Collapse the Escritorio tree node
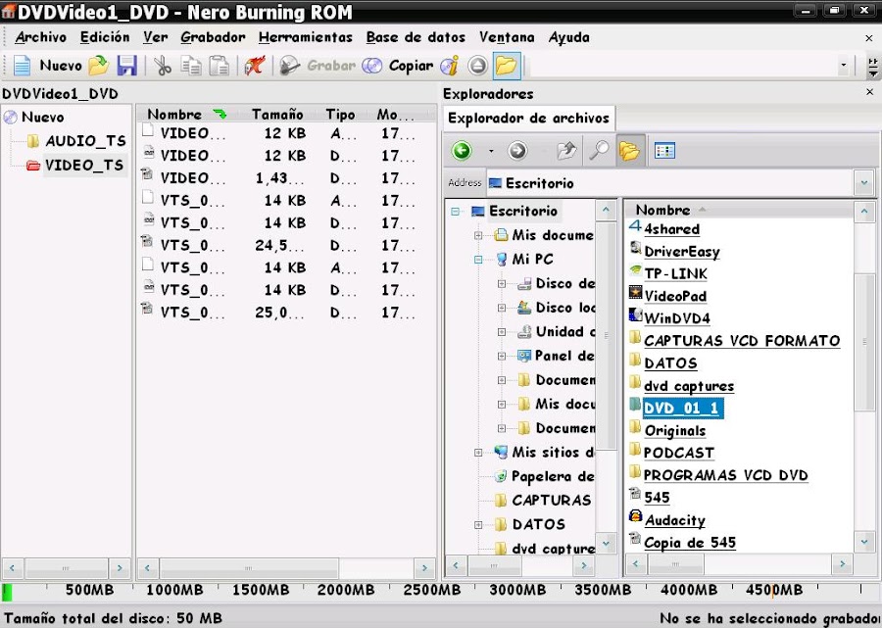Screen dimensions: 882x628 tap(455, 212)
